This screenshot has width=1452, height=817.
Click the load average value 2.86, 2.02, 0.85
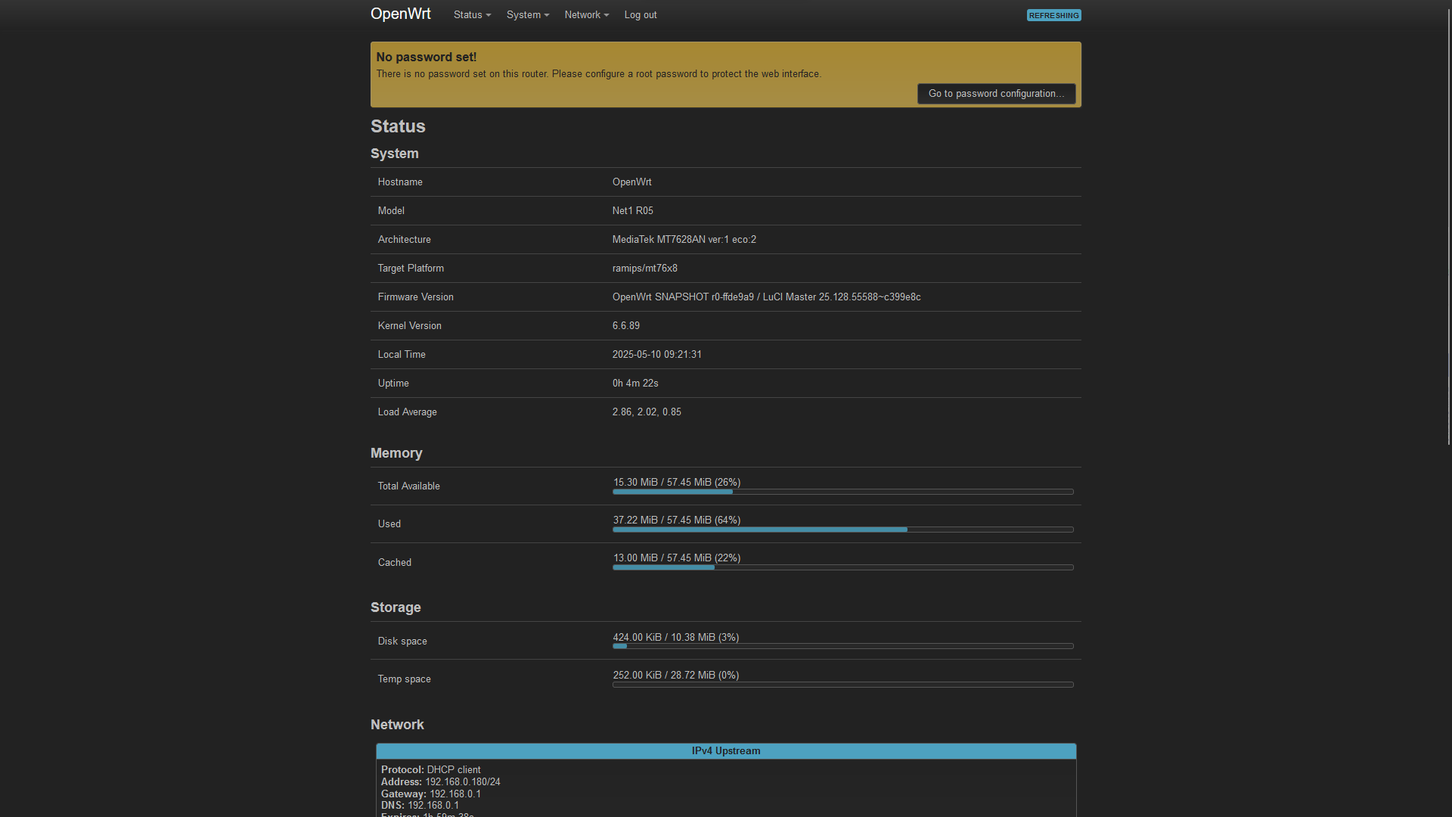click(647, 412)
